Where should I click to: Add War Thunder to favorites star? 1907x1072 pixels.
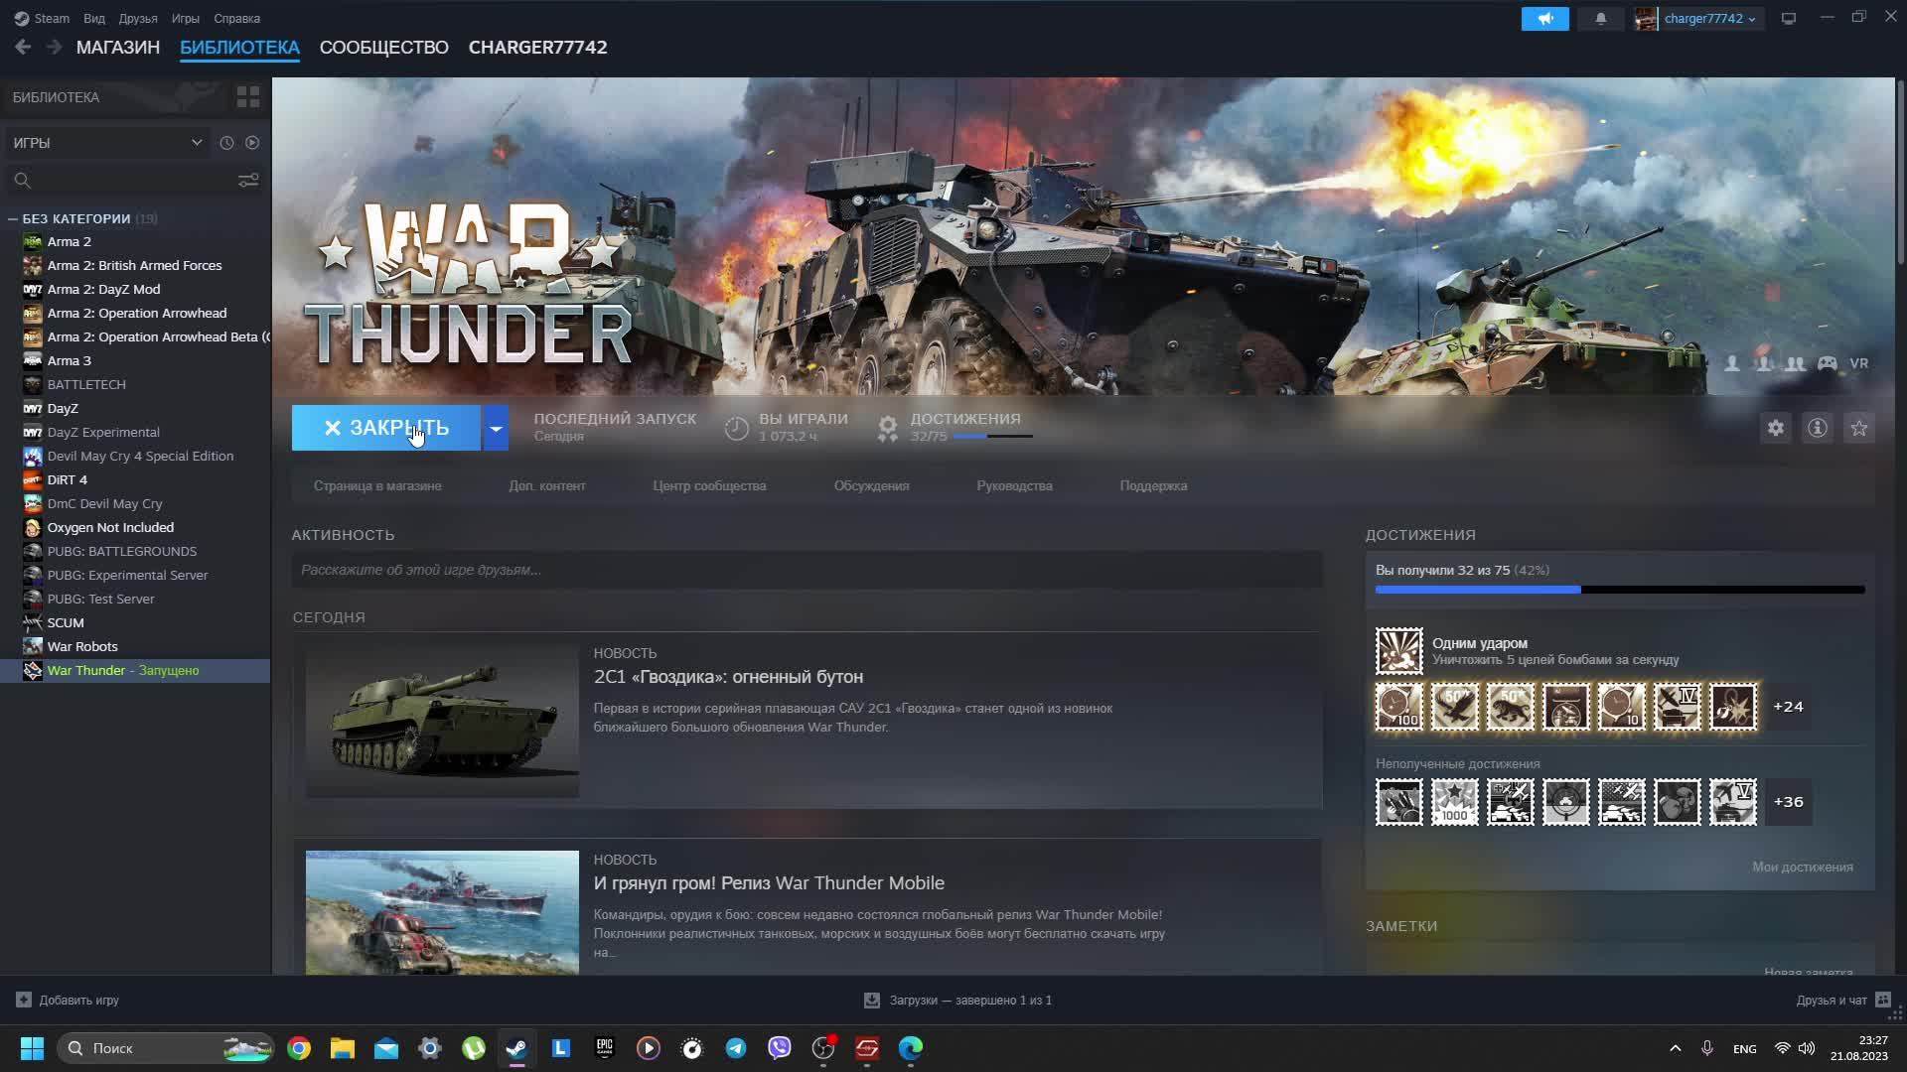tap(1858, 428)
